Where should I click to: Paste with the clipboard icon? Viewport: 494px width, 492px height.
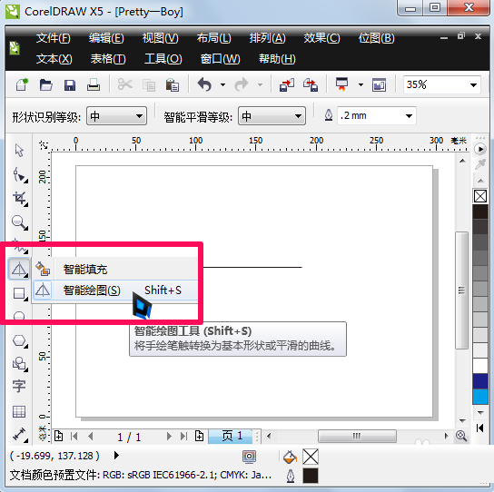173,84
